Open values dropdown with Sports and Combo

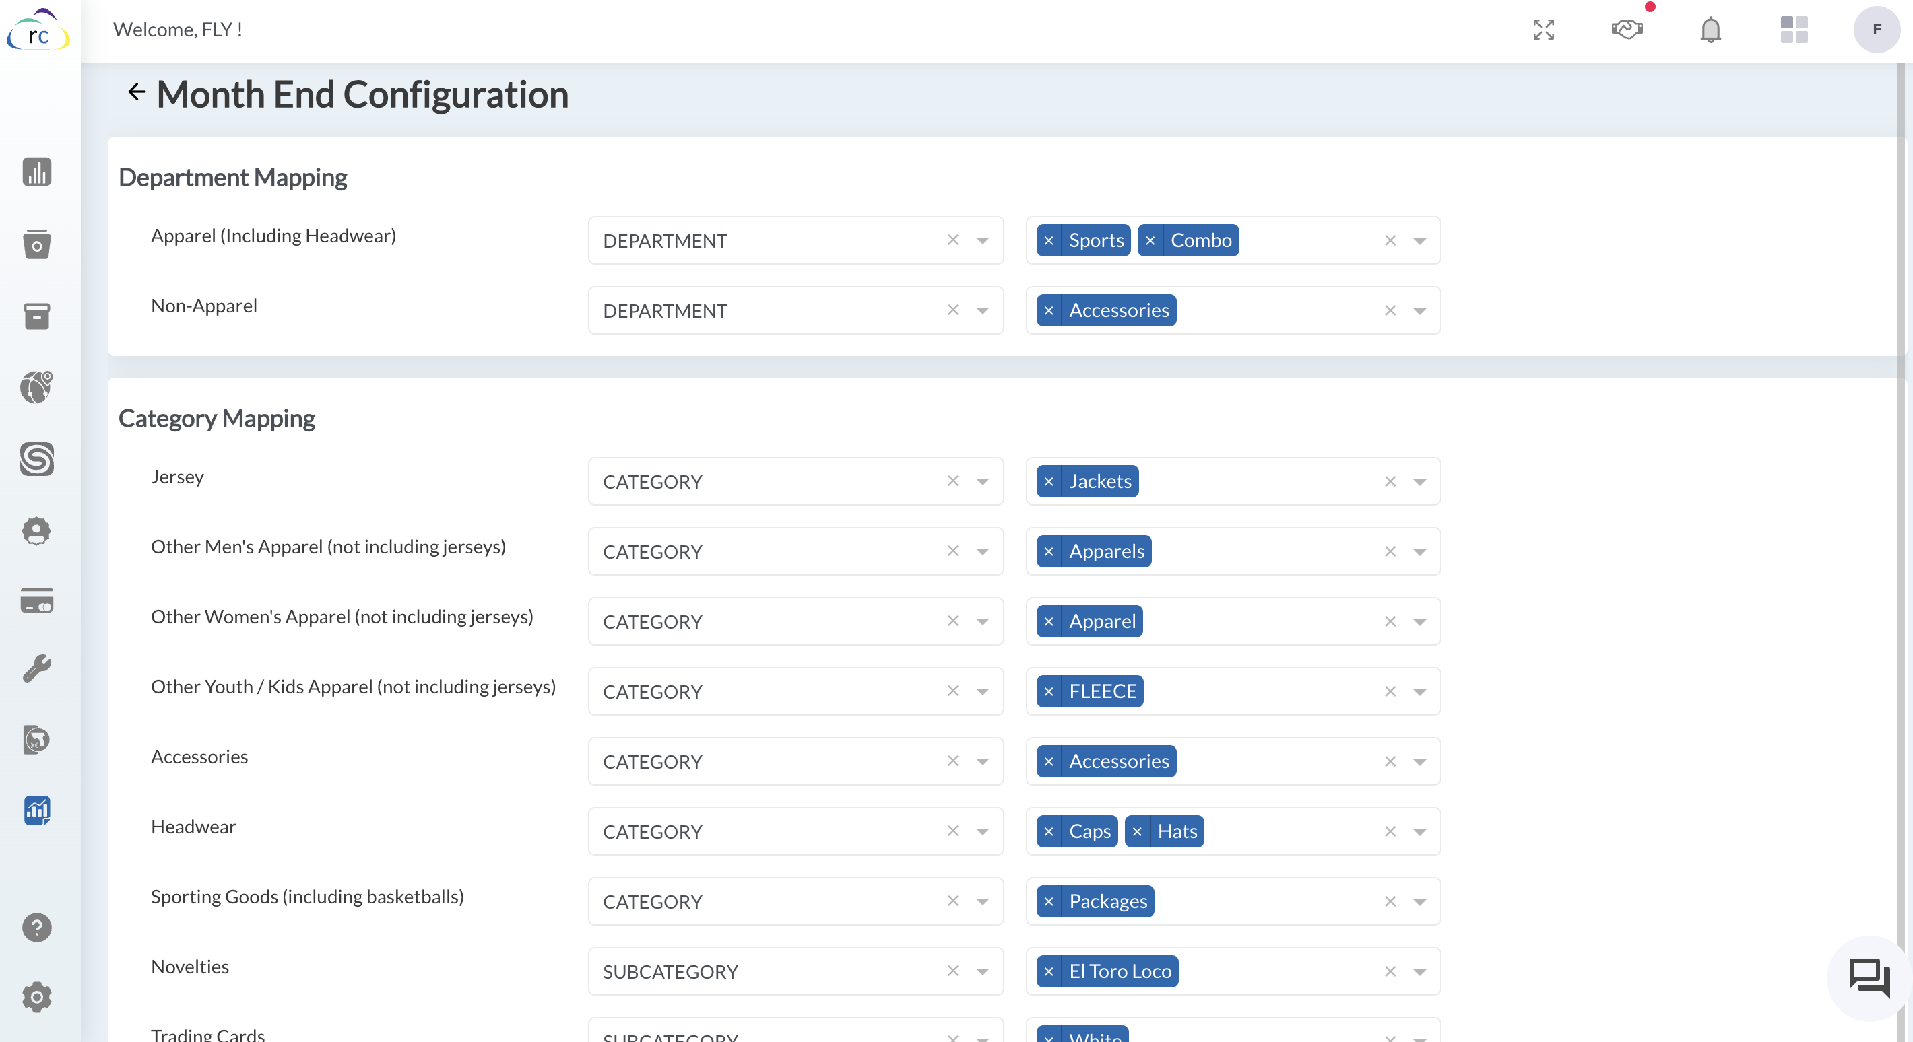[x=1419, y=241]
